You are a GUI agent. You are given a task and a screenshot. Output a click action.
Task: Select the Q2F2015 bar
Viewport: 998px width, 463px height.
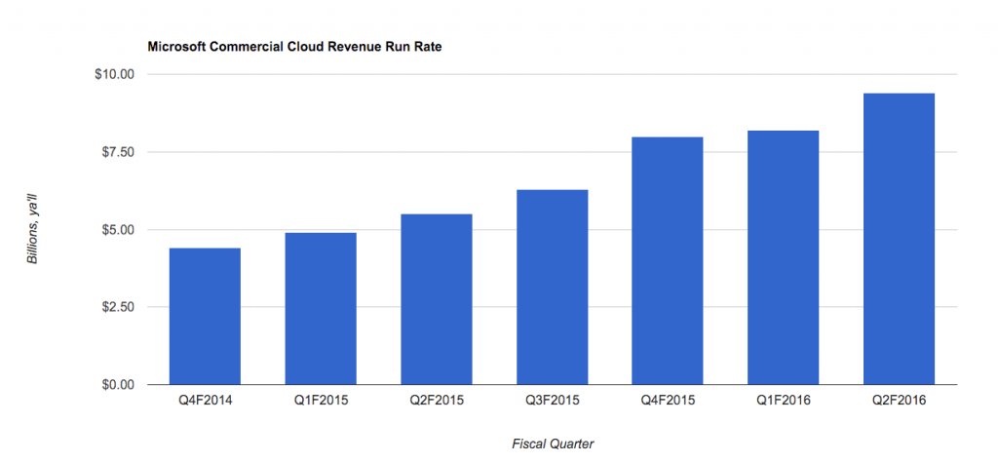pyautogui.click(x=437, y=299)
